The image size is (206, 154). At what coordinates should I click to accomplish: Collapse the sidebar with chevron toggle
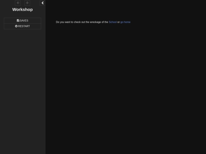point(42,3)
